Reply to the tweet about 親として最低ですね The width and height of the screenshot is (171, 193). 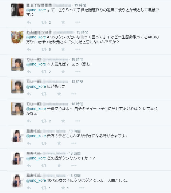(x=29, y=22)
